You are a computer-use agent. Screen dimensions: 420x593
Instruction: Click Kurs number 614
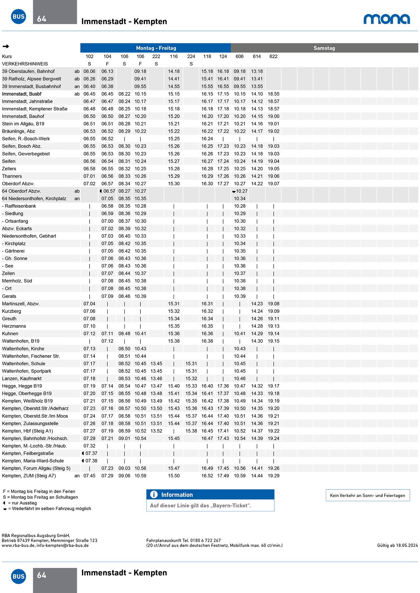pos(257,57)
